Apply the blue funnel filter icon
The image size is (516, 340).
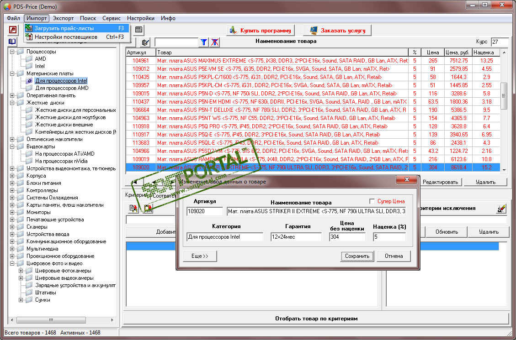pyautogui.click(x=204, y=42)
